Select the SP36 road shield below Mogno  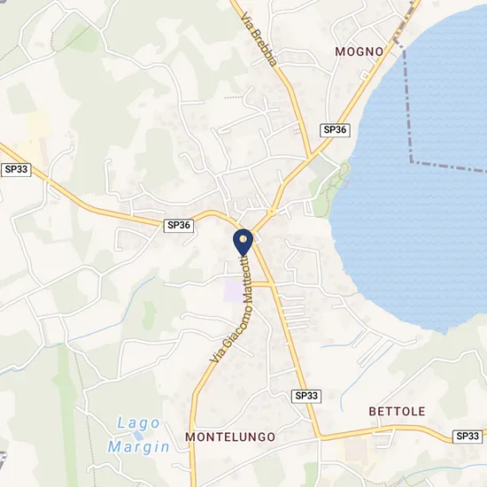click(x=335, y=130)
